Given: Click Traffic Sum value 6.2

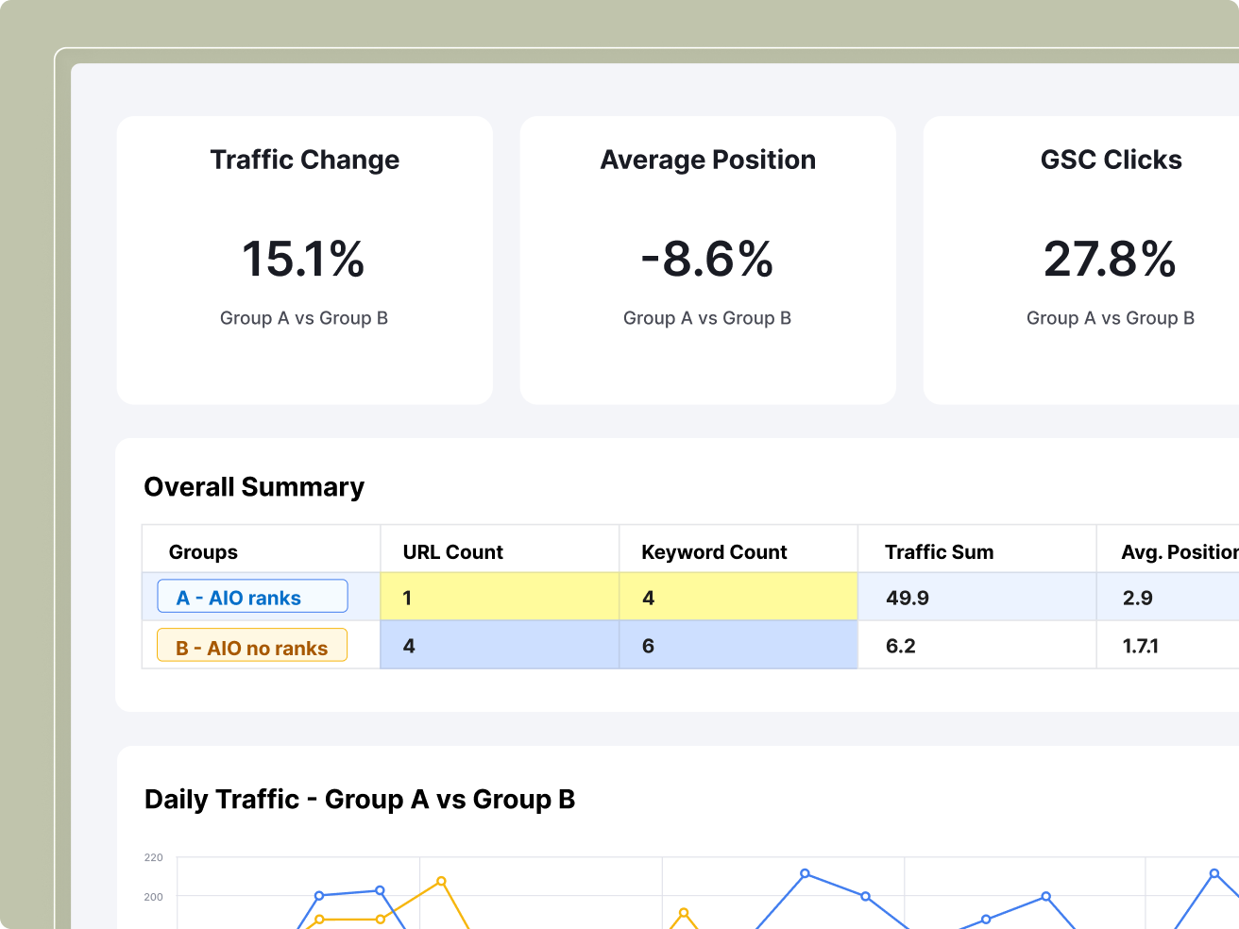Looking at the screenshot, I should [901, 646].
